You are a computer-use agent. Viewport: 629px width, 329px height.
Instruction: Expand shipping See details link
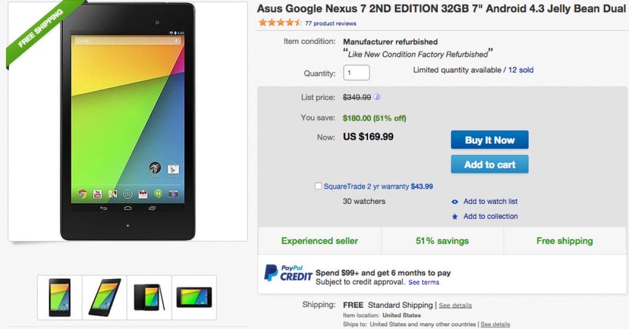click(455, 305)
